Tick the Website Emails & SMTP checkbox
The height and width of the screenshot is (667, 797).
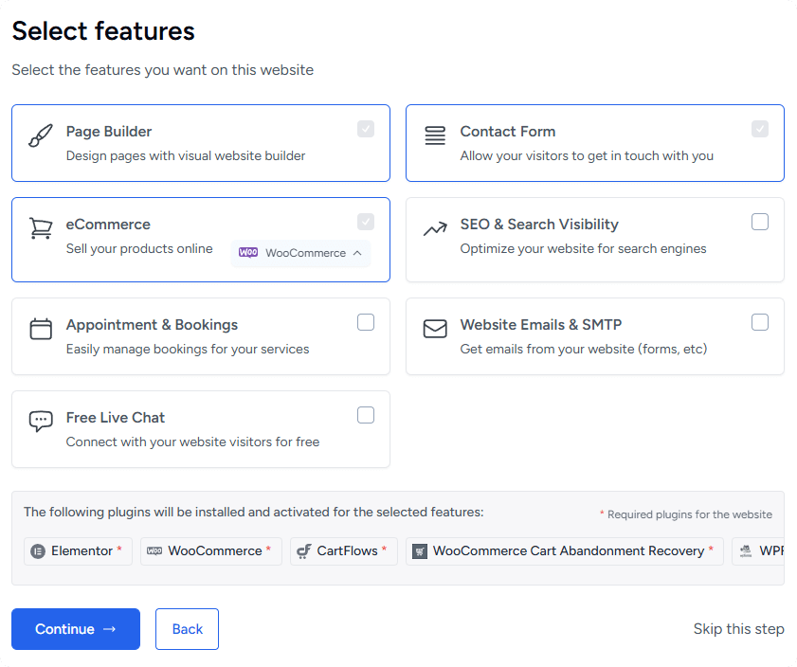click(x=760, y=322)
